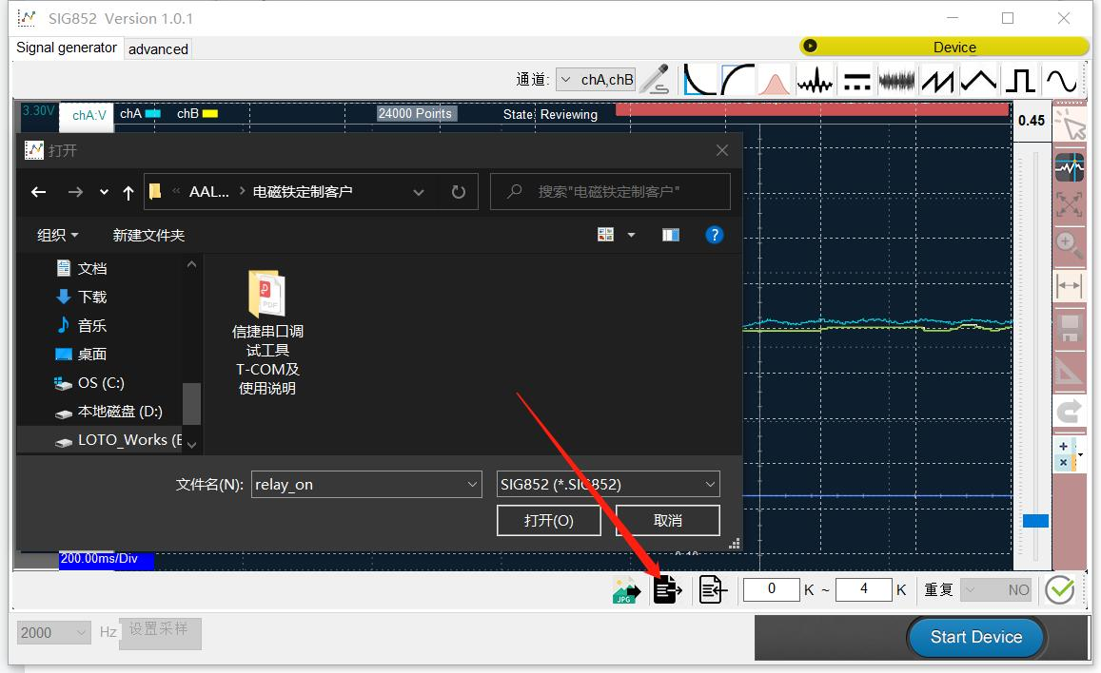
Task: Toggle the chB channel indicator
Action: (197, 113)
